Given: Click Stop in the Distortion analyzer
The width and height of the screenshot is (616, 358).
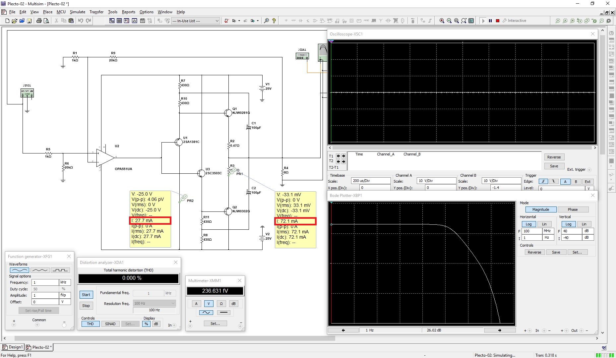Looking at the screenshot, I should [x=86, y=306].
